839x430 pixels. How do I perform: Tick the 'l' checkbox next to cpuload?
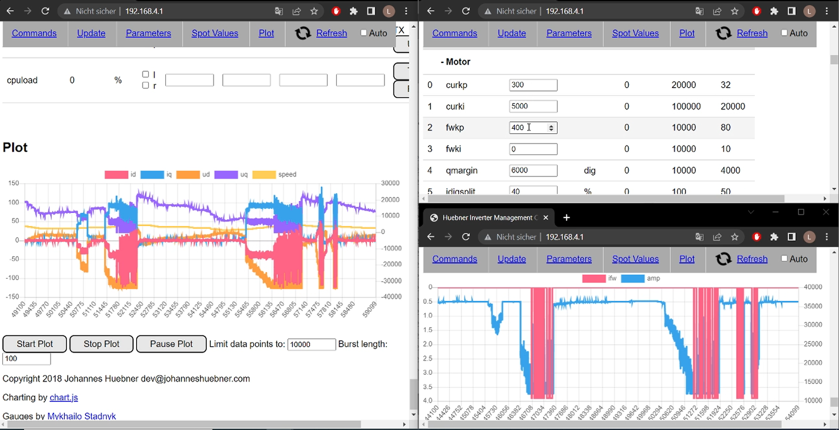tap(145, 74)
